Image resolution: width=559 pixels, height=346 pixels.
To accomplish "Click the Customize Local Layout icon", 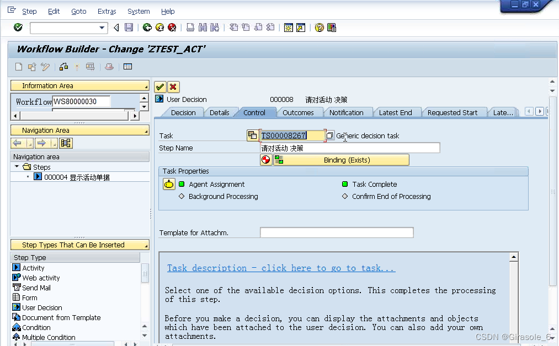I will click(332, 28).
